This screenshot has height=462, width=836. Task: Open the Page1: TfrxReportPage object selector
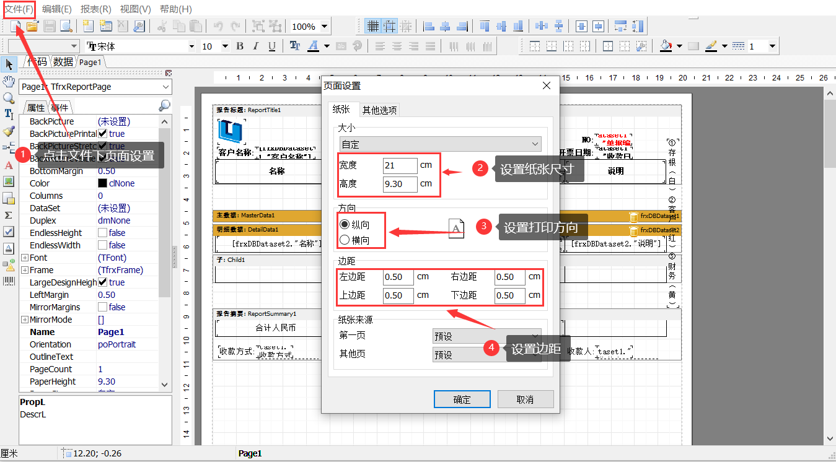(95, 87)
